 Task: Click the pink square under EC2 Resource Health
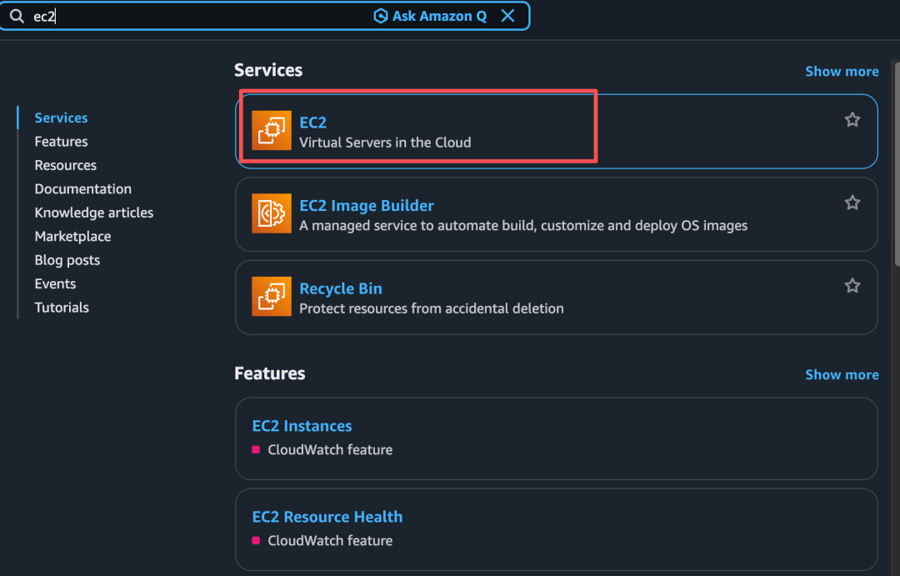click(x=256, y=540)
